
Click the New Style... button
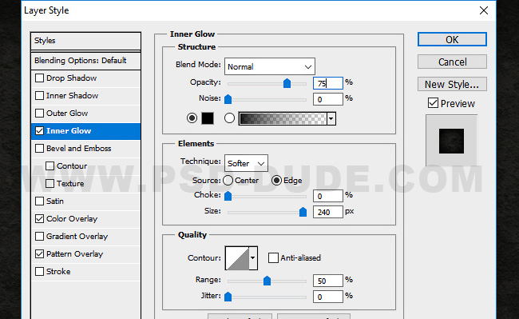pos(452,84)
